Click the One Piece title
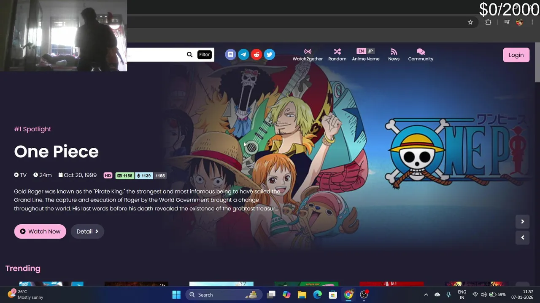540x303 pixels. tap(56, 151)
